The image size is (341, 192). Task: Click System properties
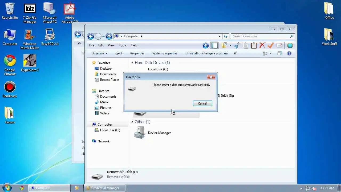point(165,53)
